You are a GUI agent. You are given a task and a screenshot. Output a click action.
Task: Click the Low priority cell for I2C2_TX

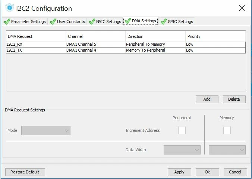tap(215, 50)
